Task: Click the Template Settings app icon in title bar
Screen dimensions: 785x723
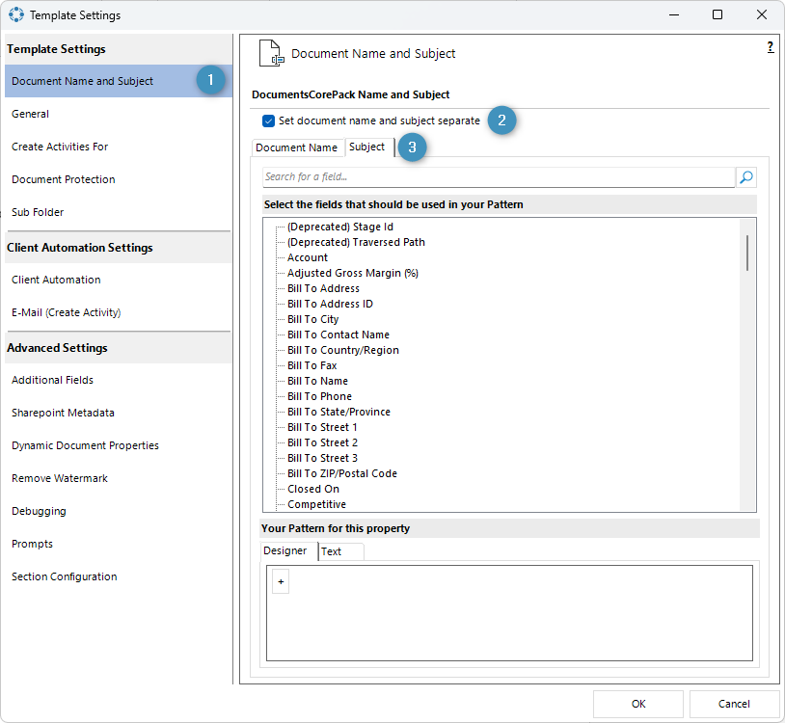Action: pos(16,15)
